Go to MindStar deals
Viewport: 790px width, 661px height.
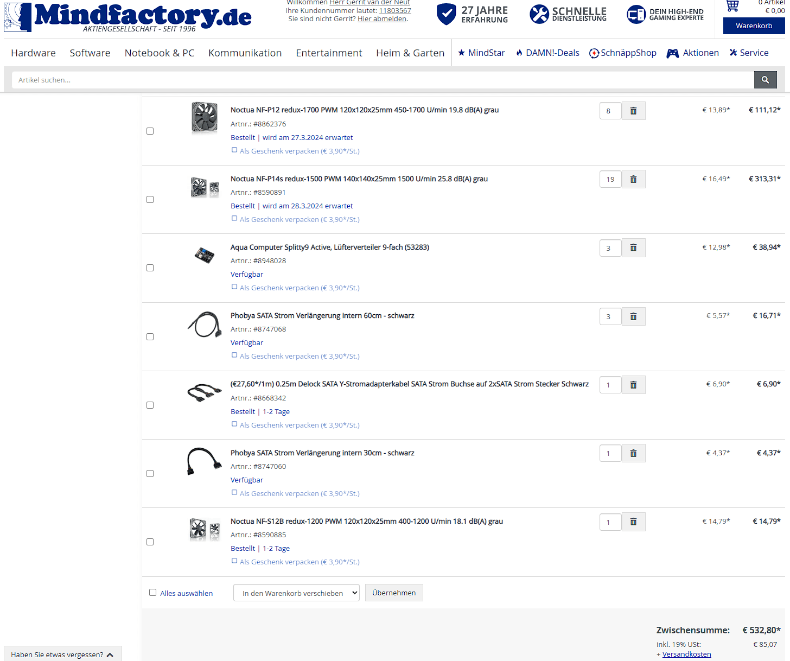pos(481,53)
